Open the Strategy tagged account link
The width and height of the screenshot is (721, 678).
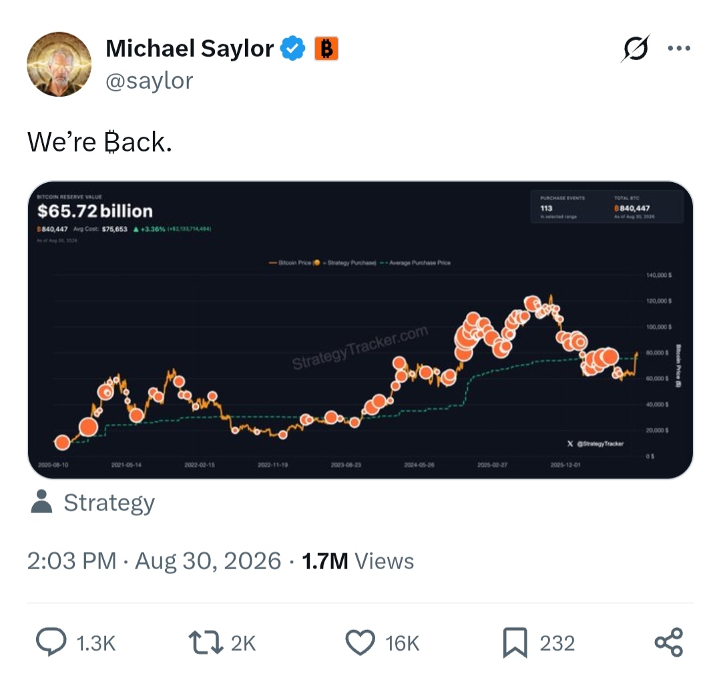[109, 502]
